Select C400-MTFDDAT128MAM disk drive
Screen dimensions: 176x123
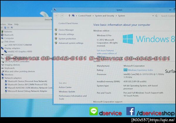click(x=20, y=45)
